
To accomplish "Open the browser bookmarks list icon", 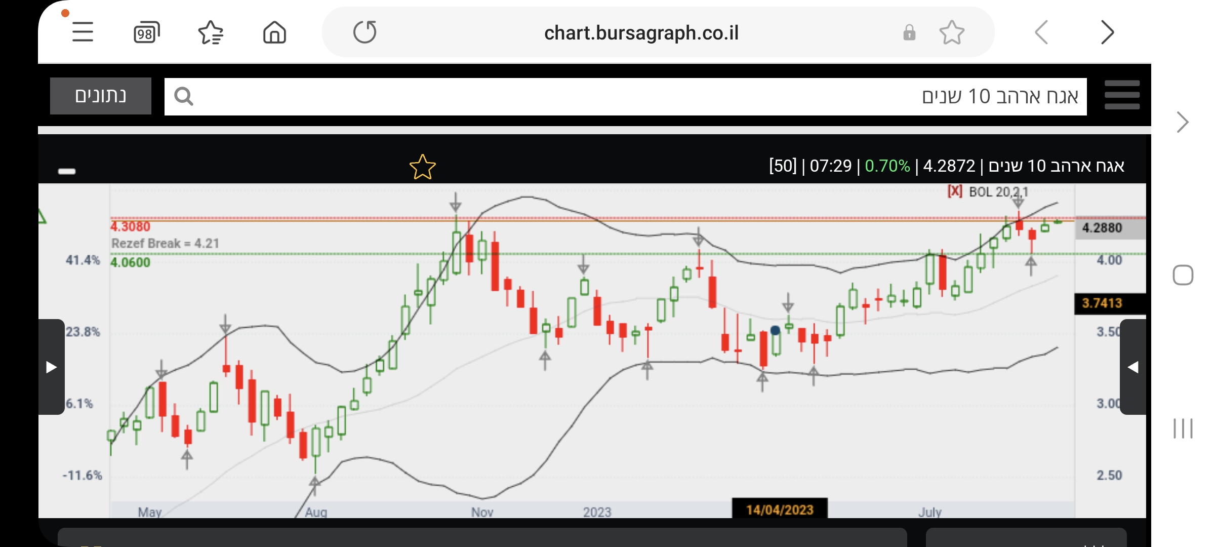I will pyautogui.click(x=211, y=33).
